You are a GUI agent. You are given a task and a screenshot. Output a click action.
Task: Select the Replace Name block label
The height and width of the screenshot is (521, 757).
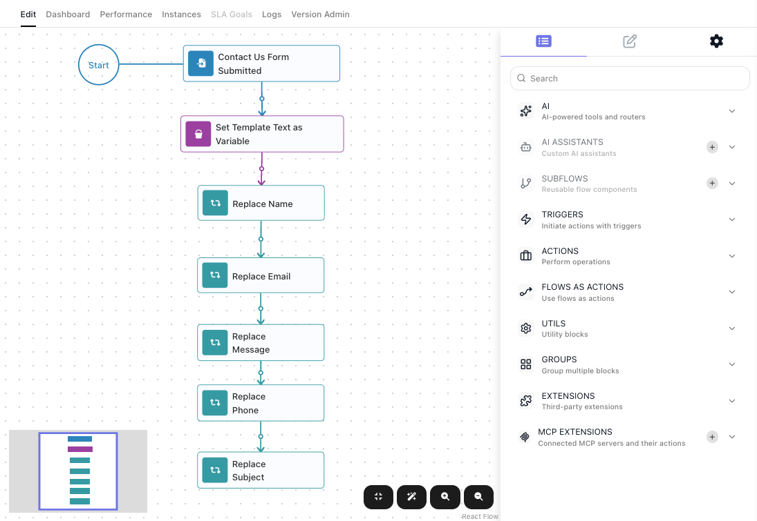pyautogui.click(x=263, y=204)
